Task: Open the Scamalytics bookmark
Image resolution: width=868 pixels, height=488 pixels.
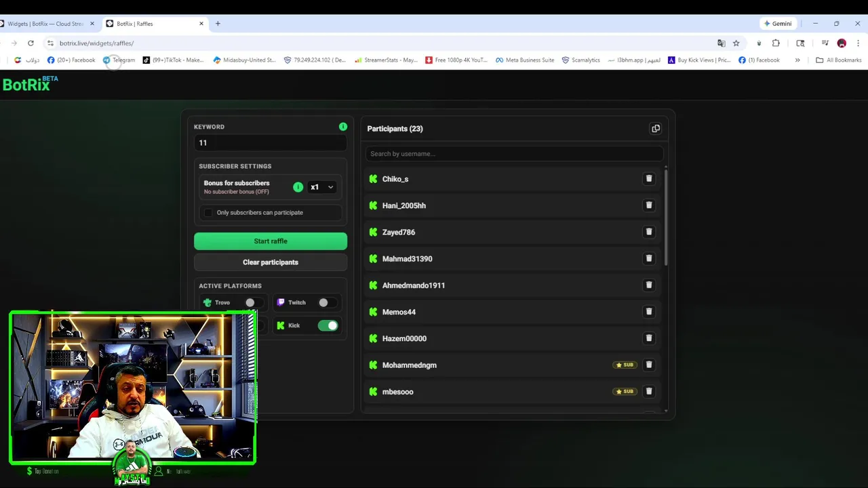Action: 581,60
